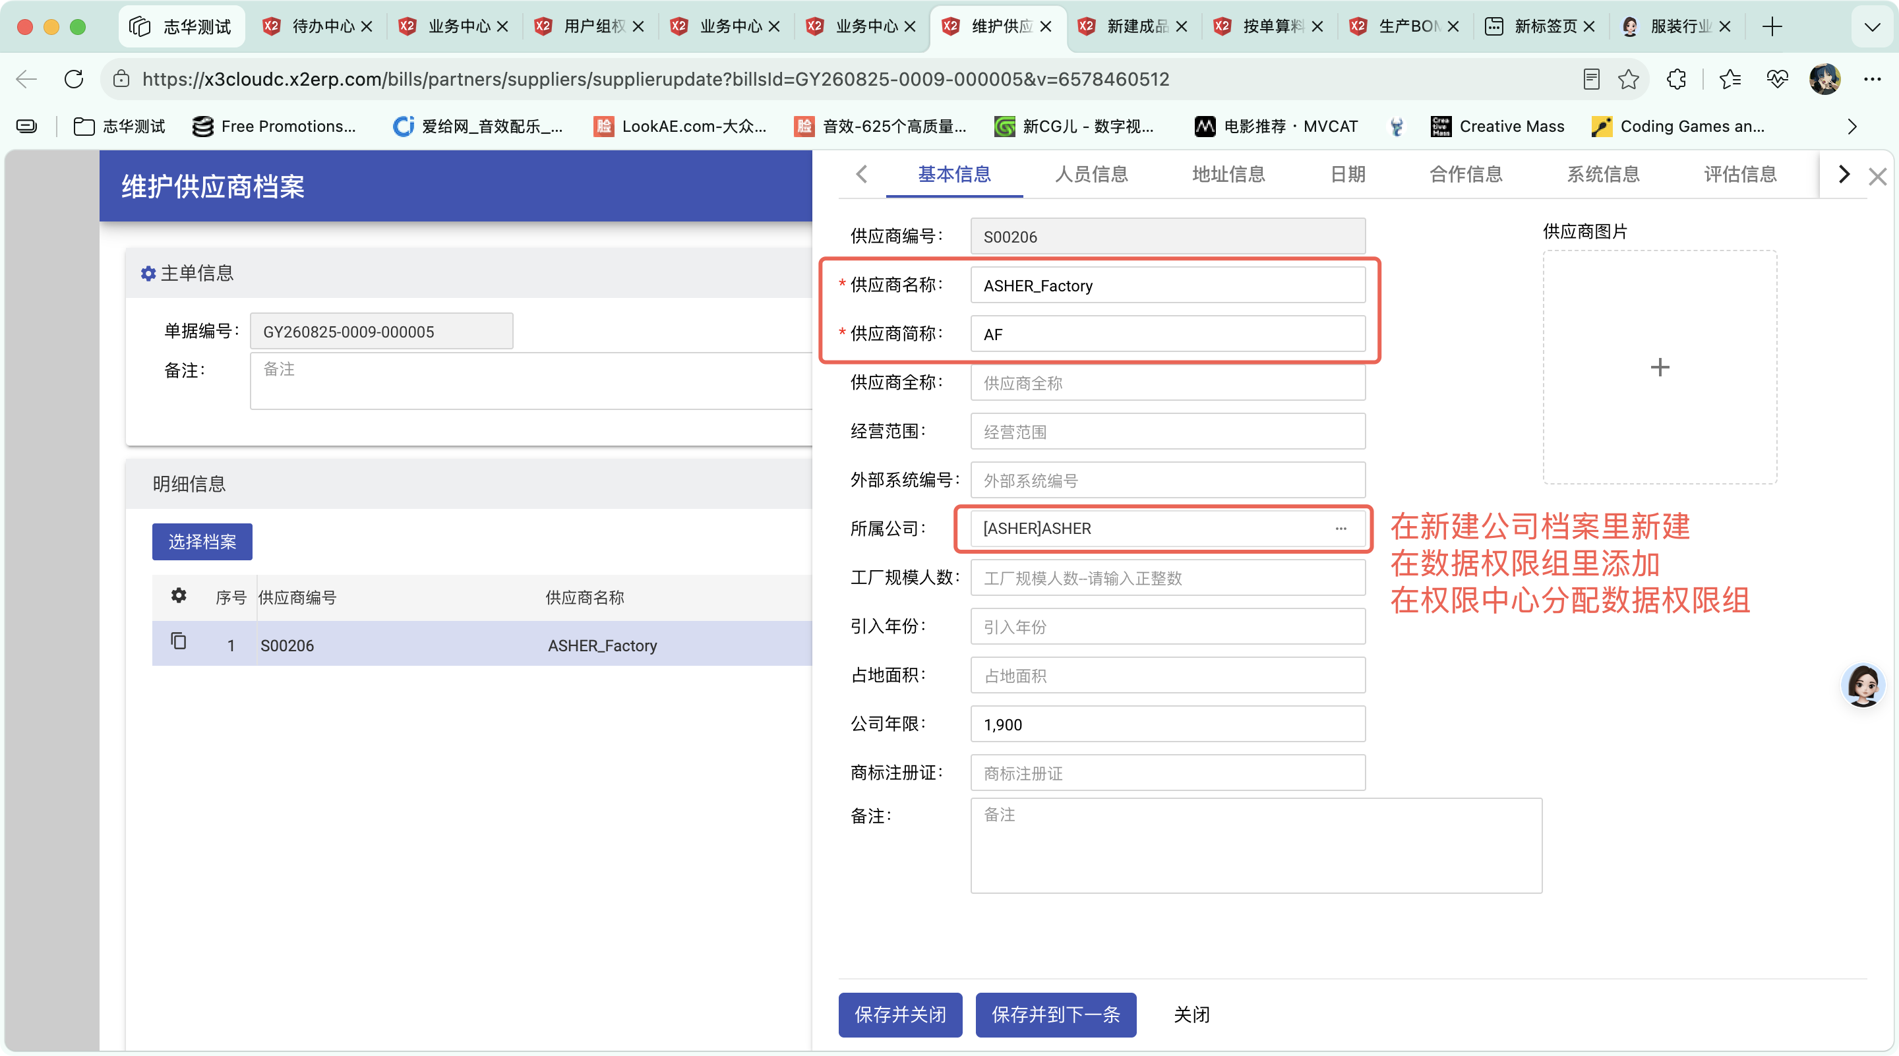Open the 所属公司 lookup ellipsis

pyautogui.click(x=1341, y=529)
